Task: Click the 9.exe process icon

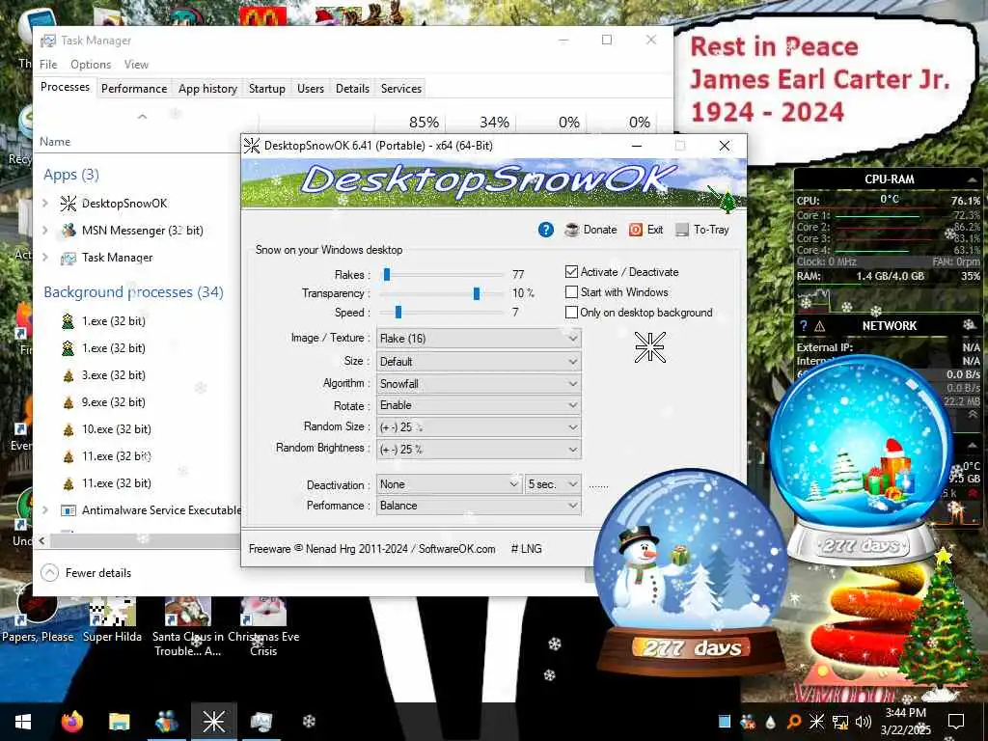Action: click(x=69, y=402)
